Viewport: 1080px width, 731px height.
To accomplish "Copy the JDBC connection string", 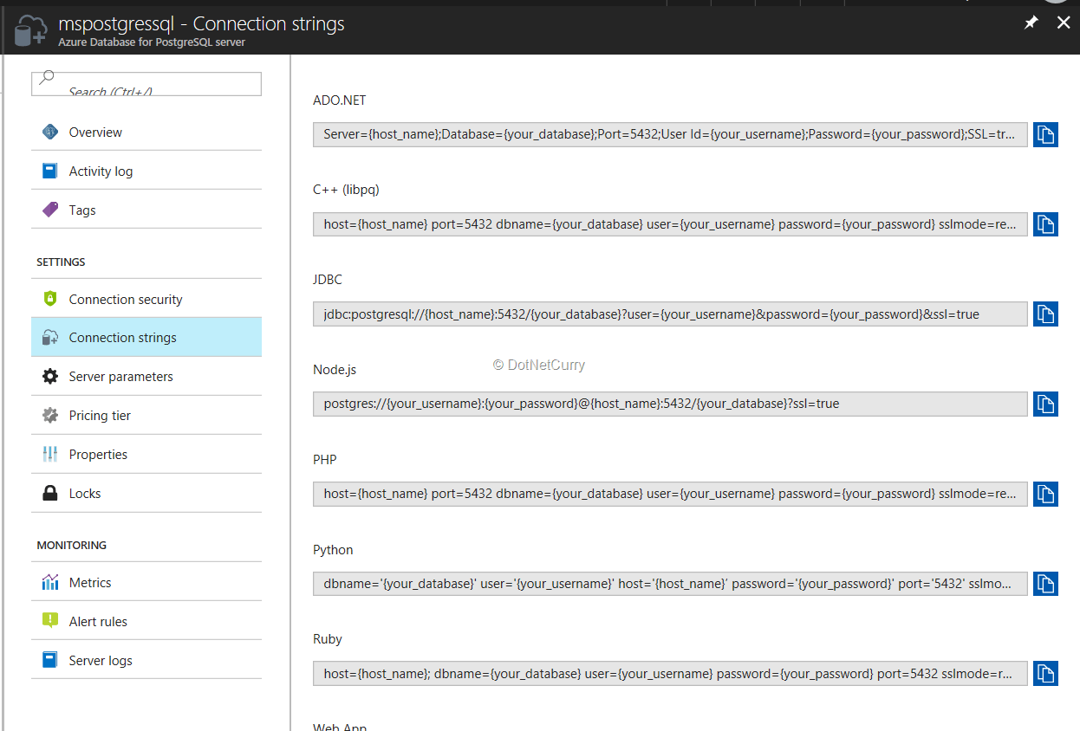I will (x=1045, y=314).
